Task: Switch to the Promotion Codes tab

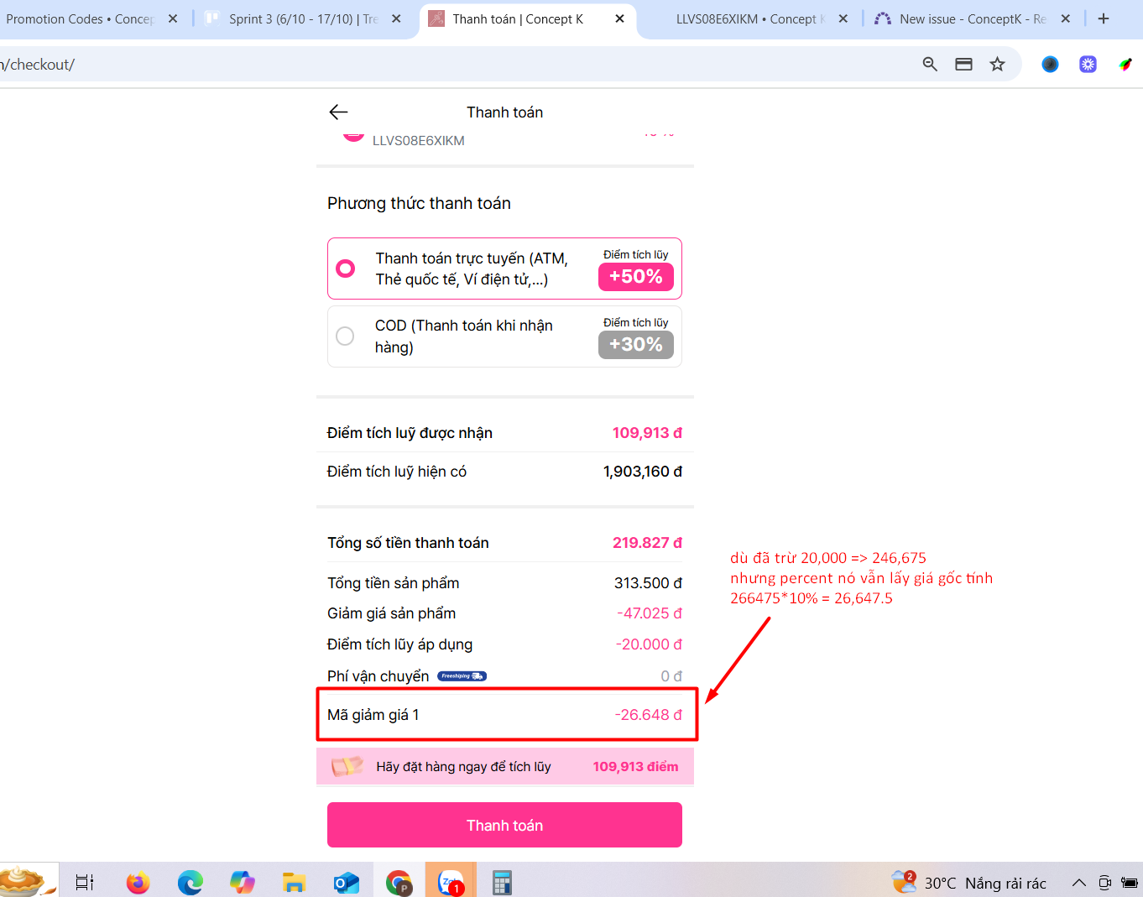Action: 80,18
